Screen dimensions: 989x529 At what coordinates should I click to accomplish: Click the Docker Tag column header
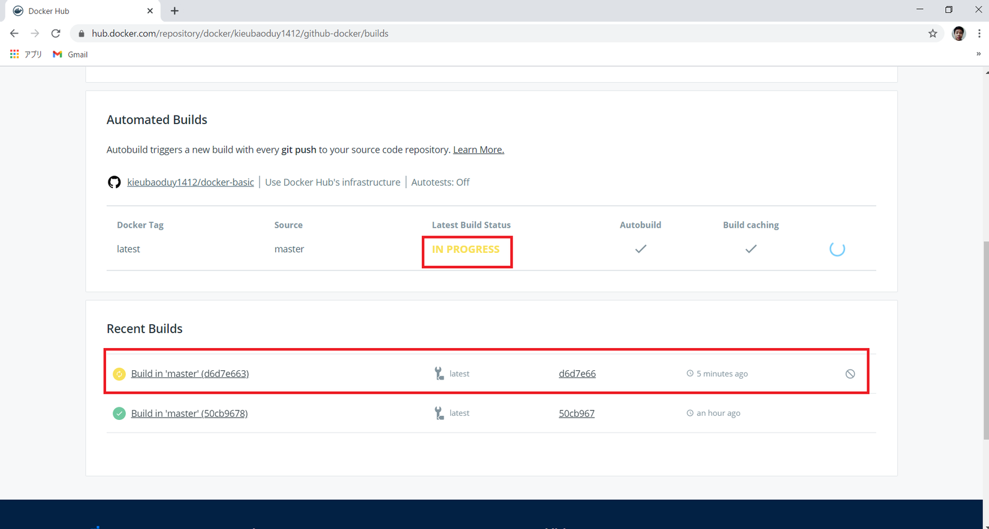140,225
